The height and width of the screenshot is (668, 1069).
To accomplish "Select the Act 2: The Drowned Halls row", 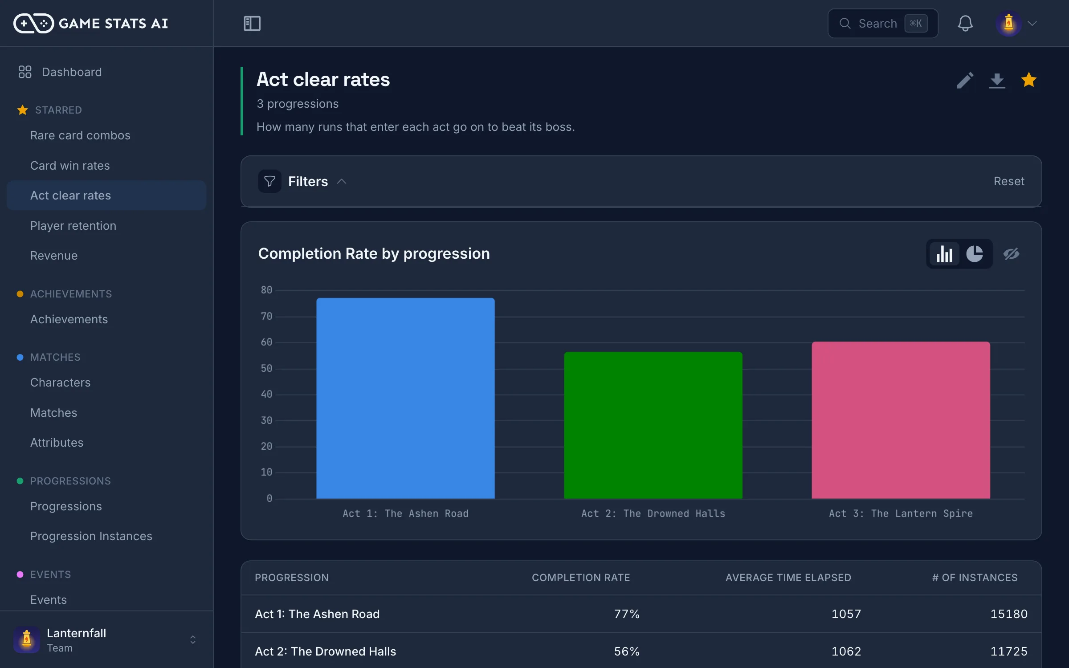I will pos(641,651).
